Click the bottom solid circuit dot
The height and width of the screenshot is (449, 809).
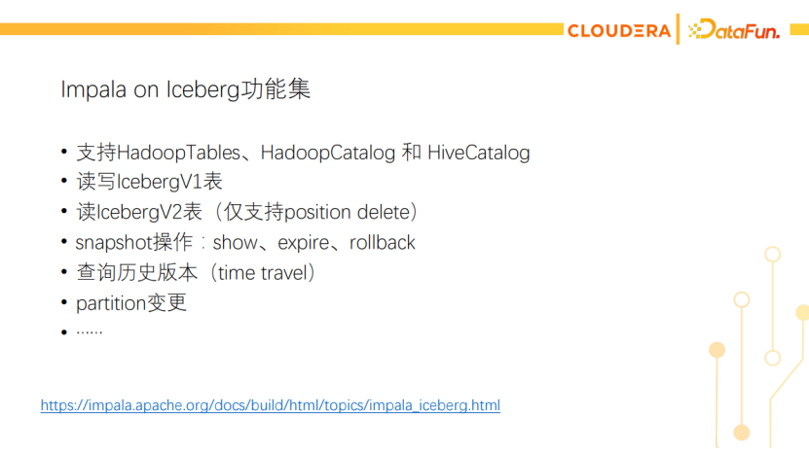coord(742,432)
